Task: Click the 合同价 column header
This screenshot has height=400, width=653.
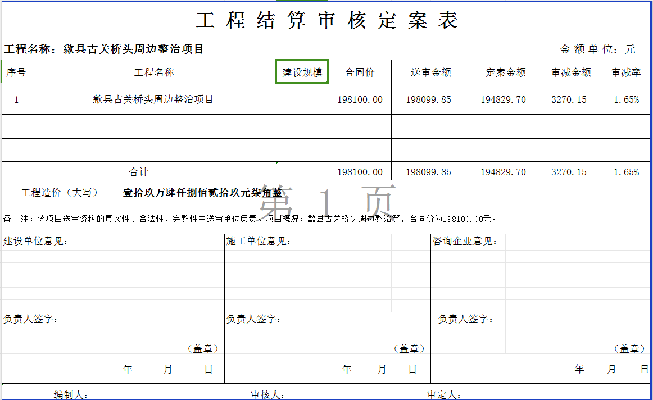Action: click(x=360, y=72)
